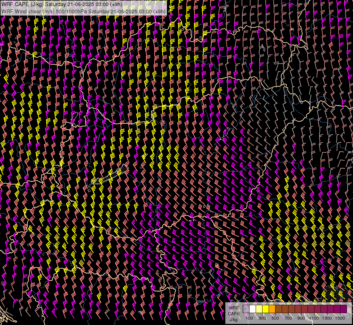Click the legend value 700
Viewport: 353px width, 325px height.
[x=288, y=318]
